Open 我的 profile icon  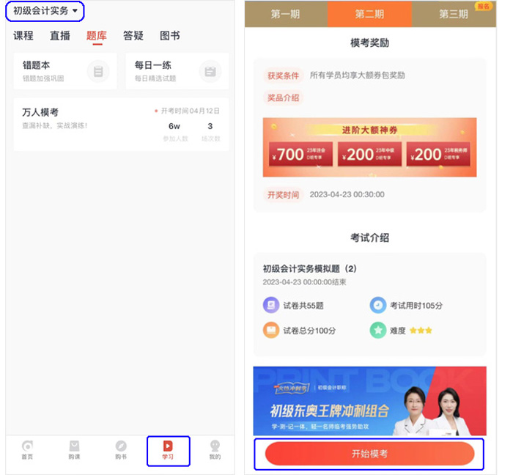point(215,446)
